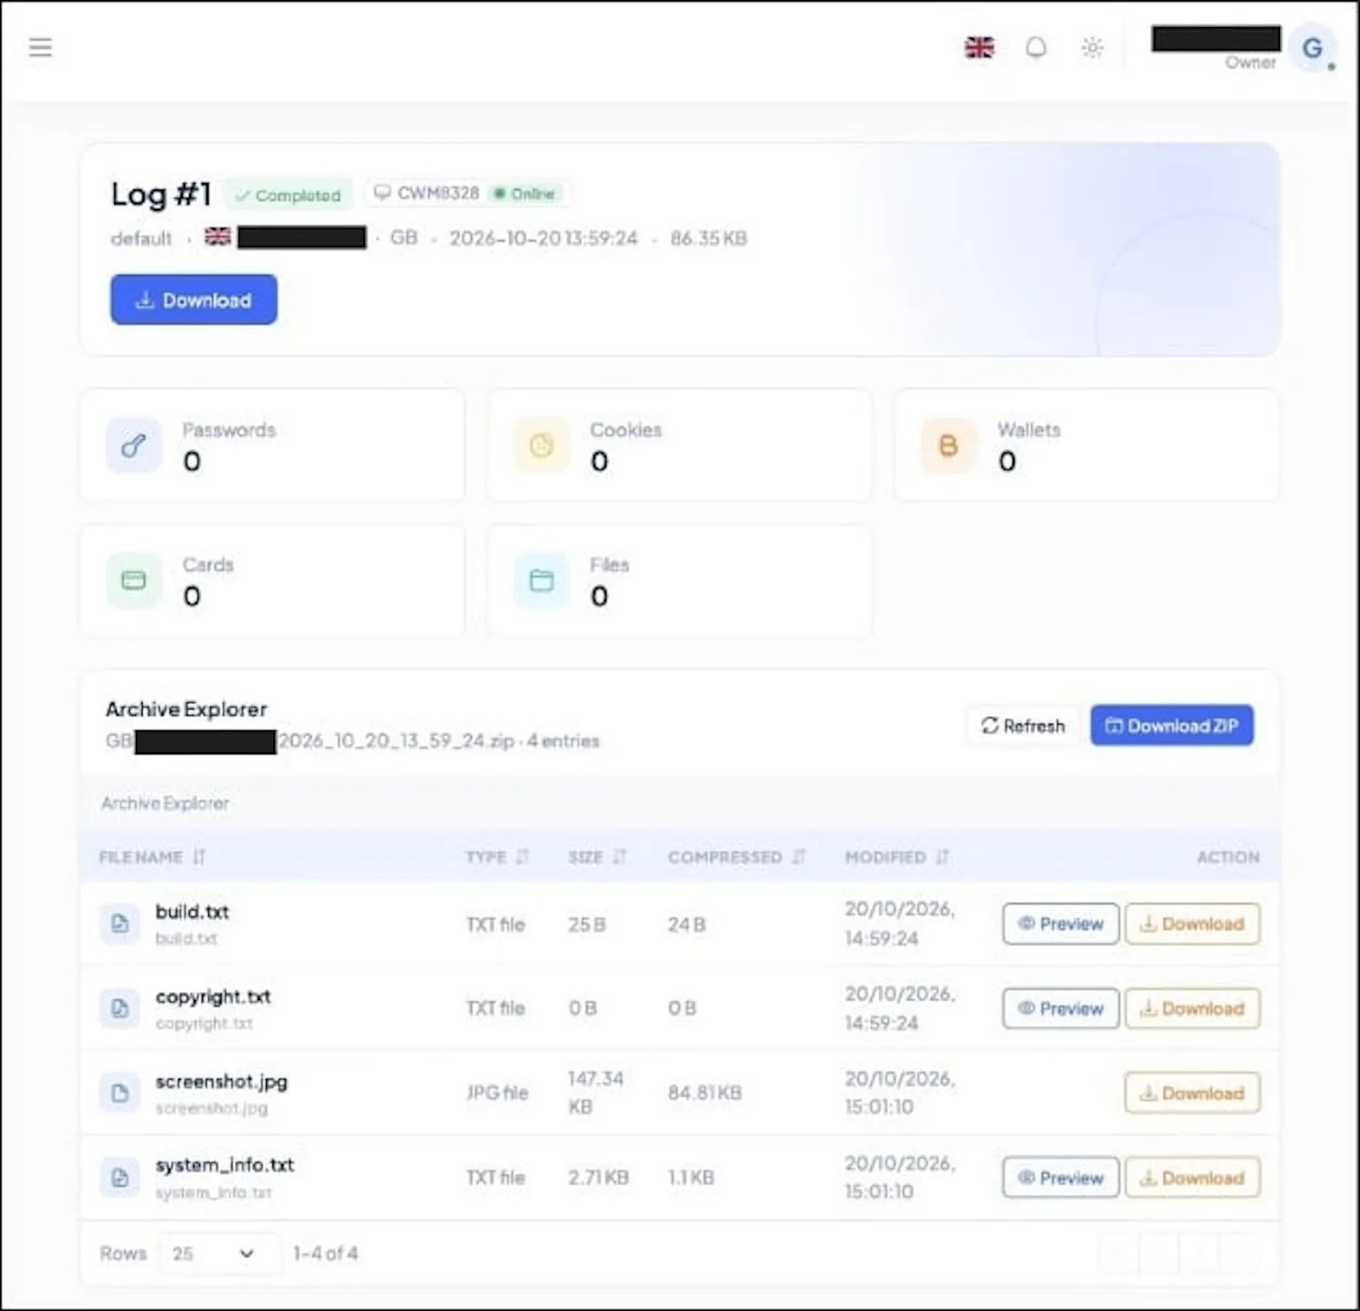Image resolution: width=1360 pixels, height=1311 pixels.
Task: Refresh the Archive Explorer
Action: click(x=1023, y=725)
